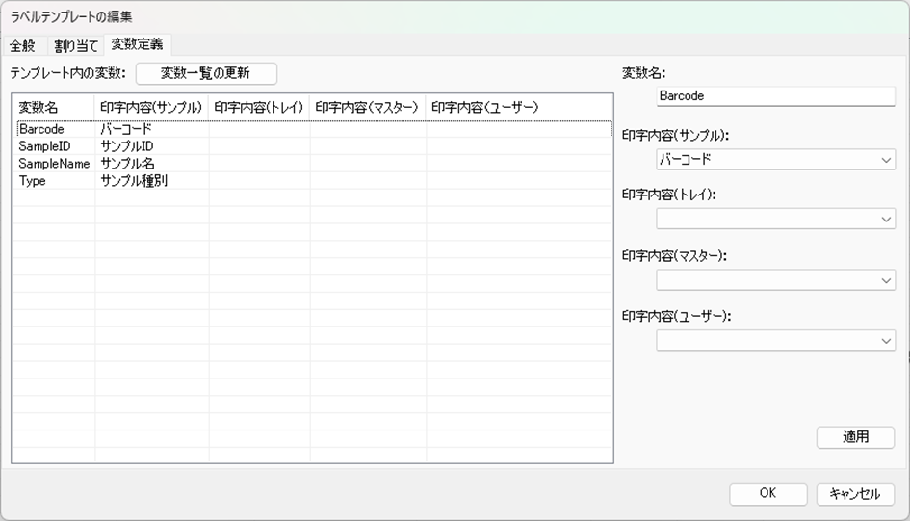The width and height of the screenshot is (910, 521).
Task: Open the 印字内容(ユーザー) dropdown
Action: 775,341
